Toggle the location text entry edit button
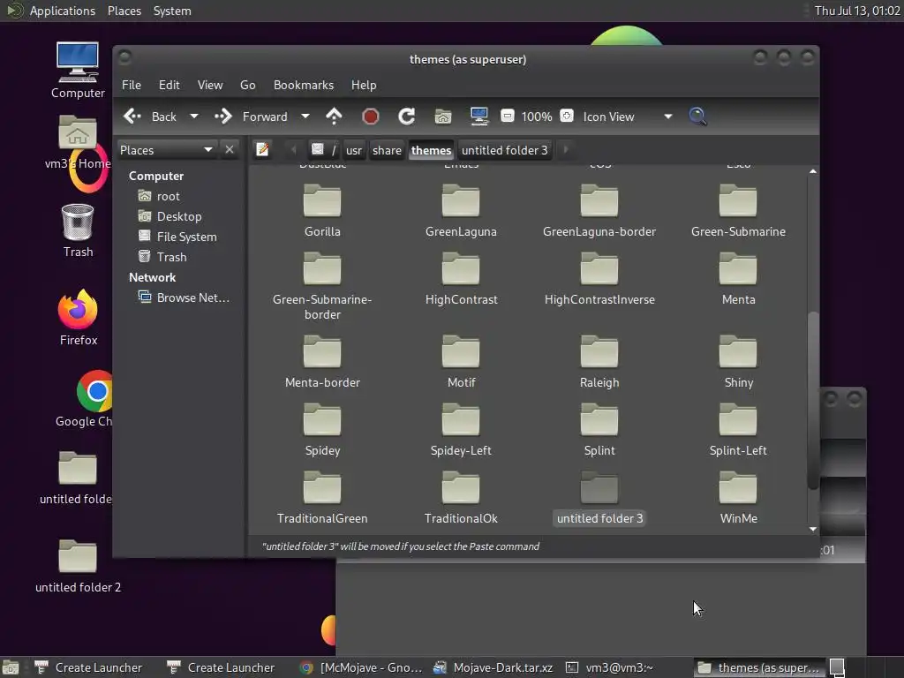Viewport: 904px width, 678px height. pyautogui.click(x=262, y=150)
